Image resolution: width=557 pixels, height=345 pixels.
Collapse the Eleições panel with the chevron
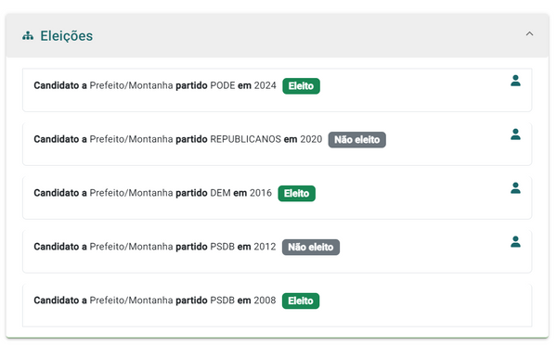pyautogui.click(x=529, y=33)
